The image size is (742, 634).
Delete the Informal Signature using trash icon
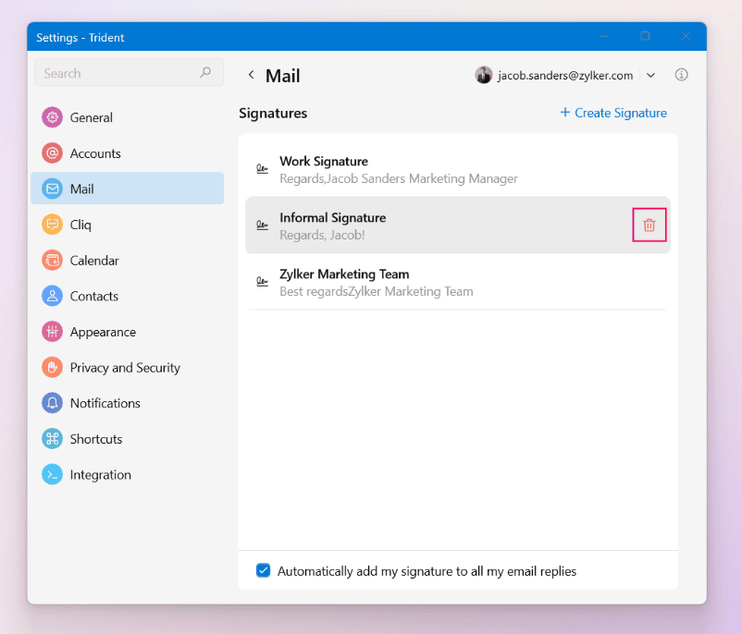tap(649, 225)
